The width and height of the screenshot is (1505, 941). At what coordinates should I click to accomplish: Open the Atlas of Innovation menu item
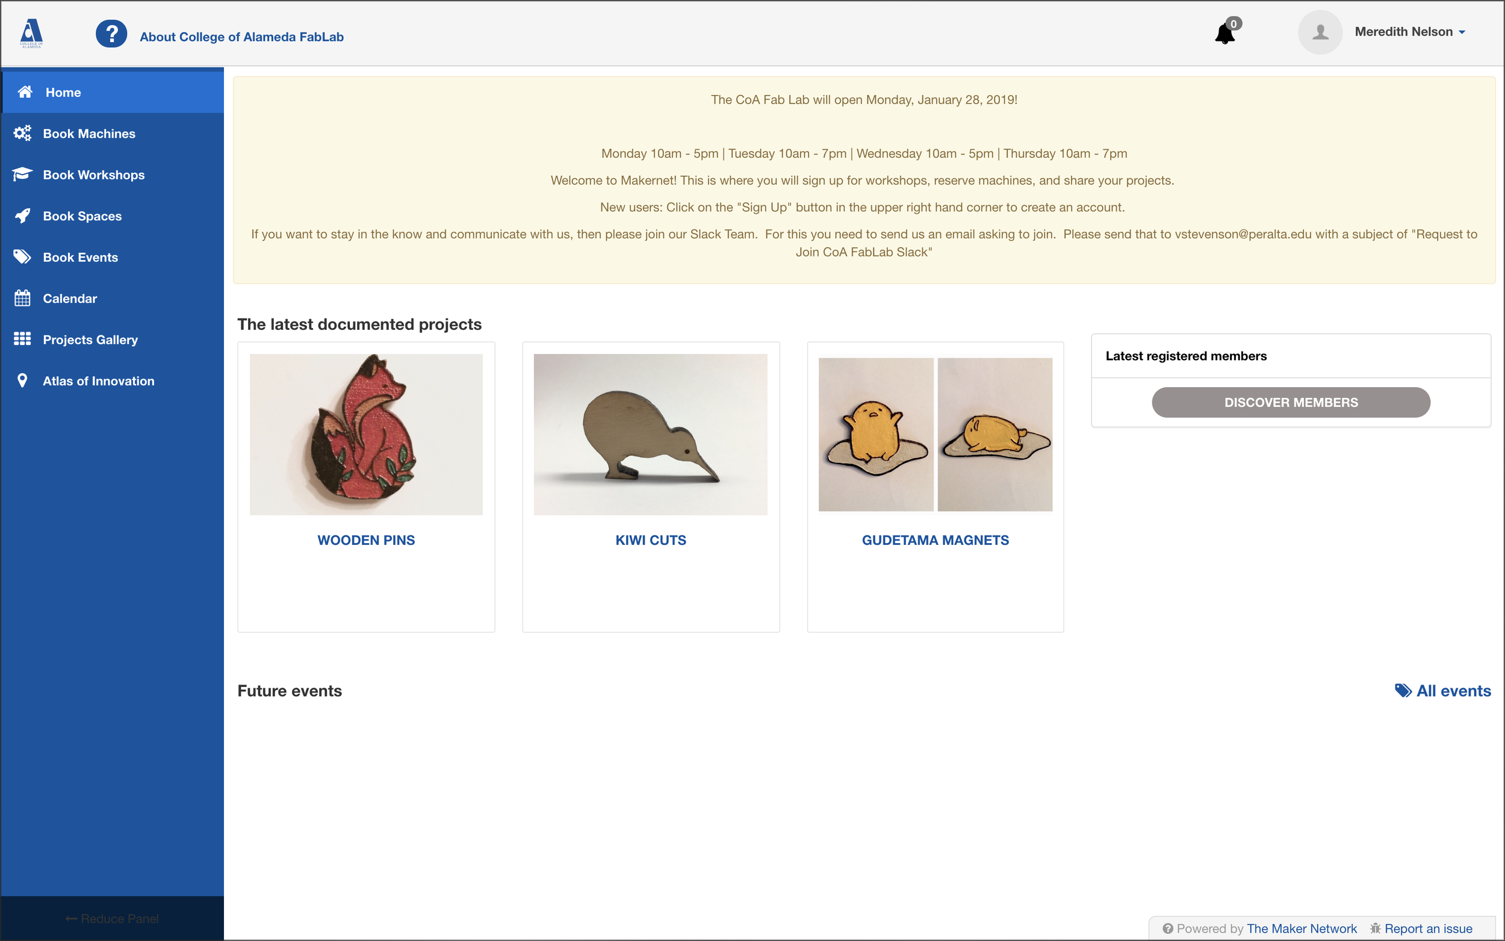pyautogui.click(x=113, y=381)
